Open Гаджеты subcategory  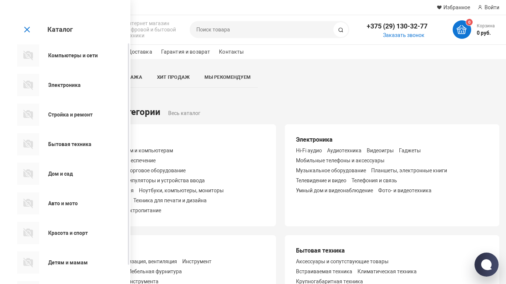(410, 151)
